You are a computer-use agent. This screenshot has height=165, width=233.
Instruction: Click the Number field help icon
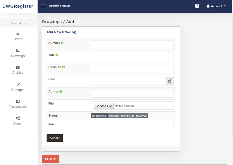[x=62, y=43]
